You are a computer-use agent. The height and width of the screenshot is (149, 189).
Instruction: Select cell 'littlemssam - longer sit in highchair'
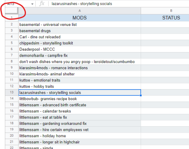click(x=79, y=142)
